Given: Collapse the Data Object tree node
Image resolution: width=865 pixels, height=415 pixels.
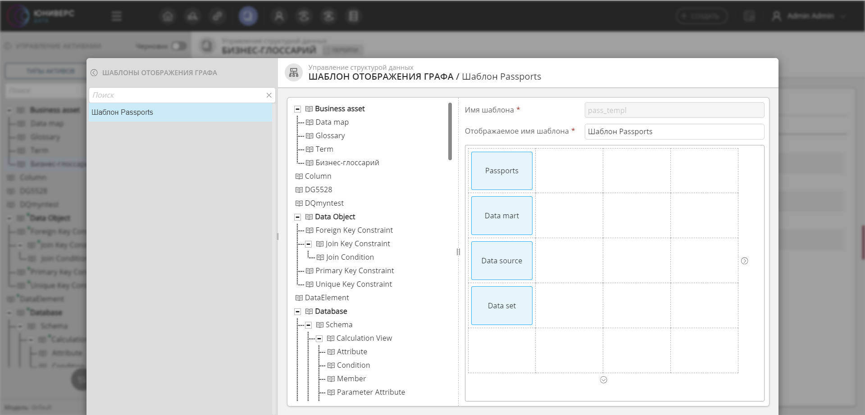Looking at the screenshot, I should [x=297, y=217].
